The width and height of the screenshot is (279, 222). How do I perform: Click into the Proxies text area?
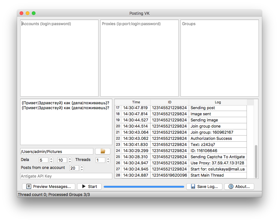click(x=139, y=58)
